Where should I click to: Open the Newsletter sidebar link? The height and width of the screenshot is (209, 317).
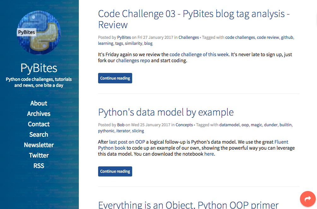click(x=39, y=145)
